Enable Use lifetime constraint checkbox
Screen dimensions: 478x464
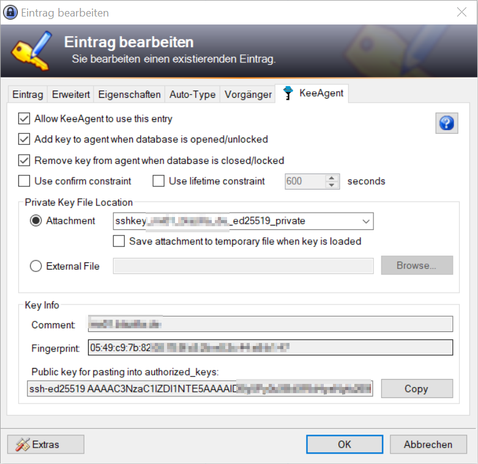click(159, 181)
